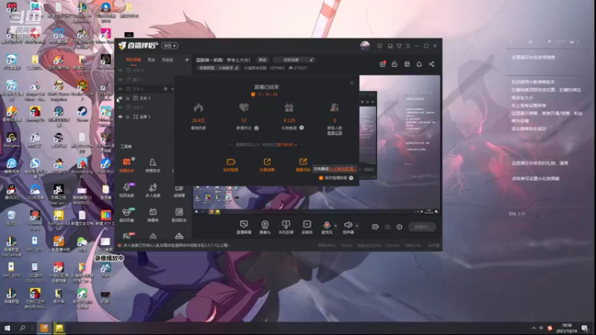Add a 手机投屏 phone screen-cast source
The height and width of the screenshot is (335, 596).
pyautogui.click(x=286, y=227)
